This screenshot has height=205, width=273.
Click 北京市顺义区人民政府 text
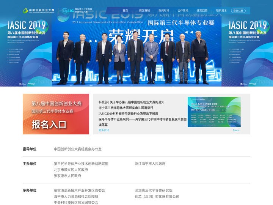coord(71,170)
